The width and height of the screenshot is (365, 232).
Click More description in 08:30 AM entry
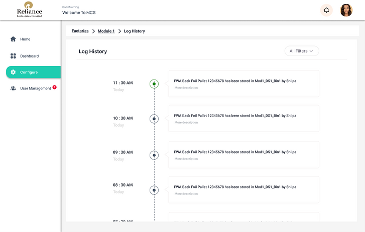[186, 194]
